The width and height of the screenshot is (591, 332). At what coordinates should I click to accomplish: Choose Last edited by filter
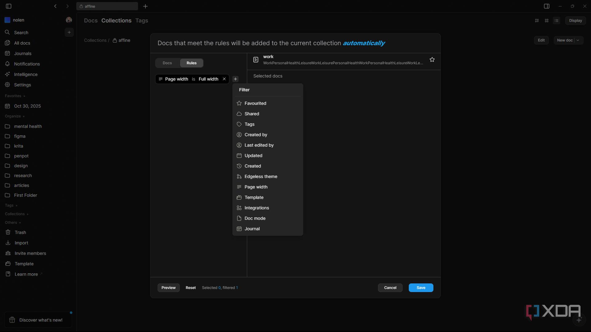[x=268, y=145]
